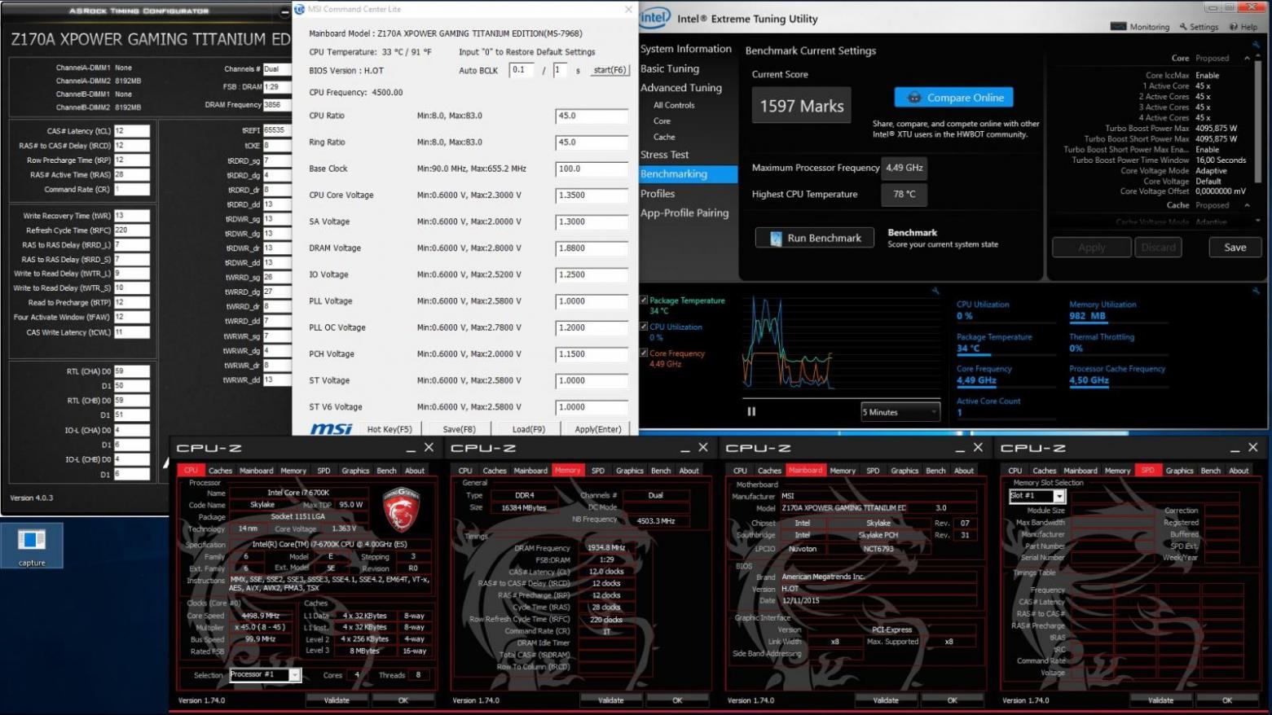This screenshot has height=715, width=1272.
Task: Toggle Core Frequency graph checkbox
Action: point(644,353)
